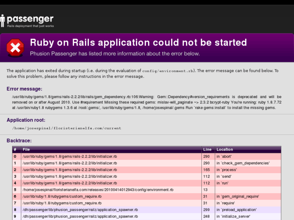Click line number '165' in row 2
Screen dimensions: 294x220
[206, 170]
